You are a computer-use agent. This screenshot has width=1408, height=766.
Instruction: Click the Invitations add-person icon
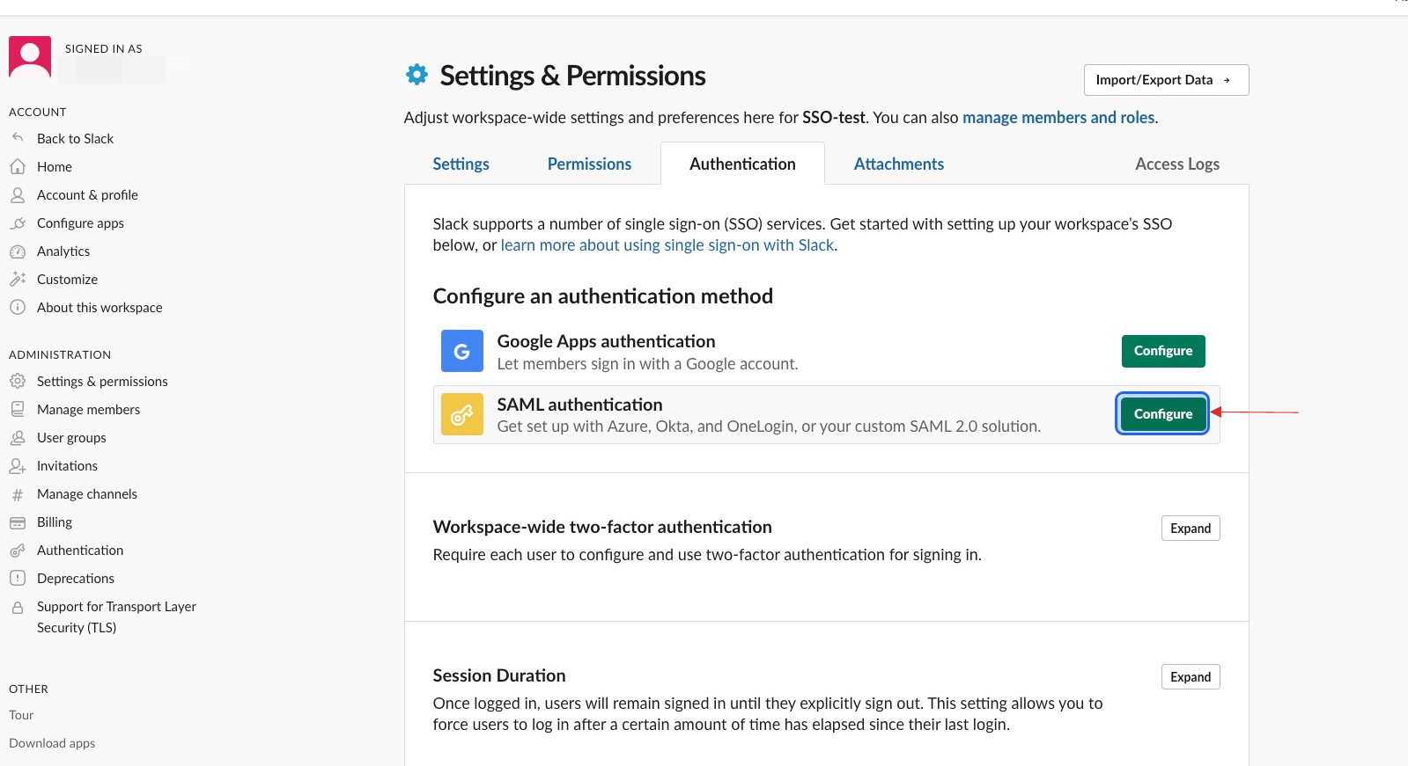[18, 465]
